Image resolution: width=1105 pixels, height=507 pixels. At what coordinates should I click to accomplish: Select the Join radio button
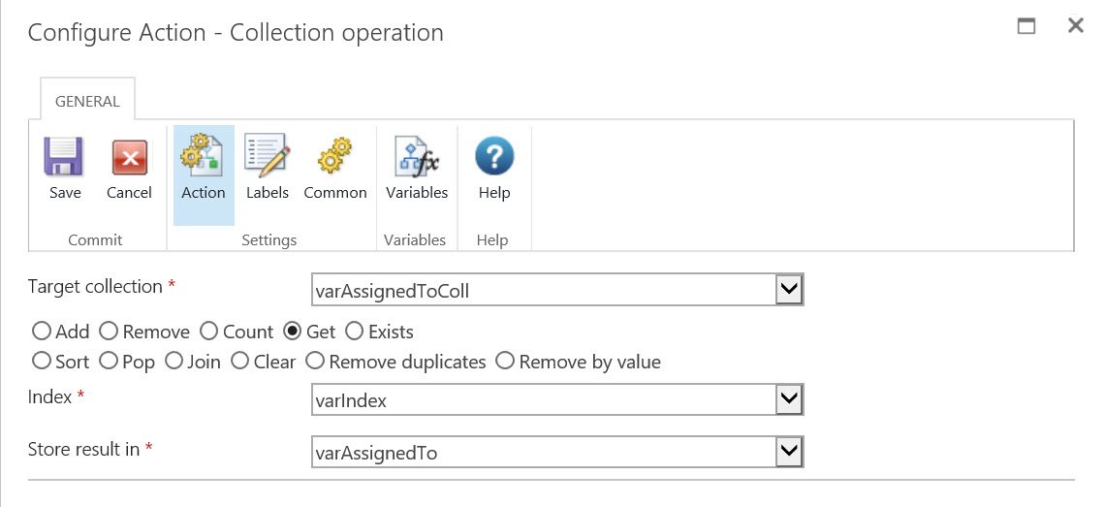coord(174,362)
